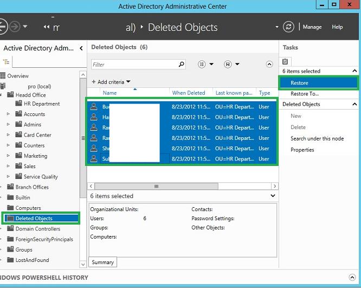Select Headd Office organizational unit
This screenshot has height=288, width=361.
coord(30,95)
